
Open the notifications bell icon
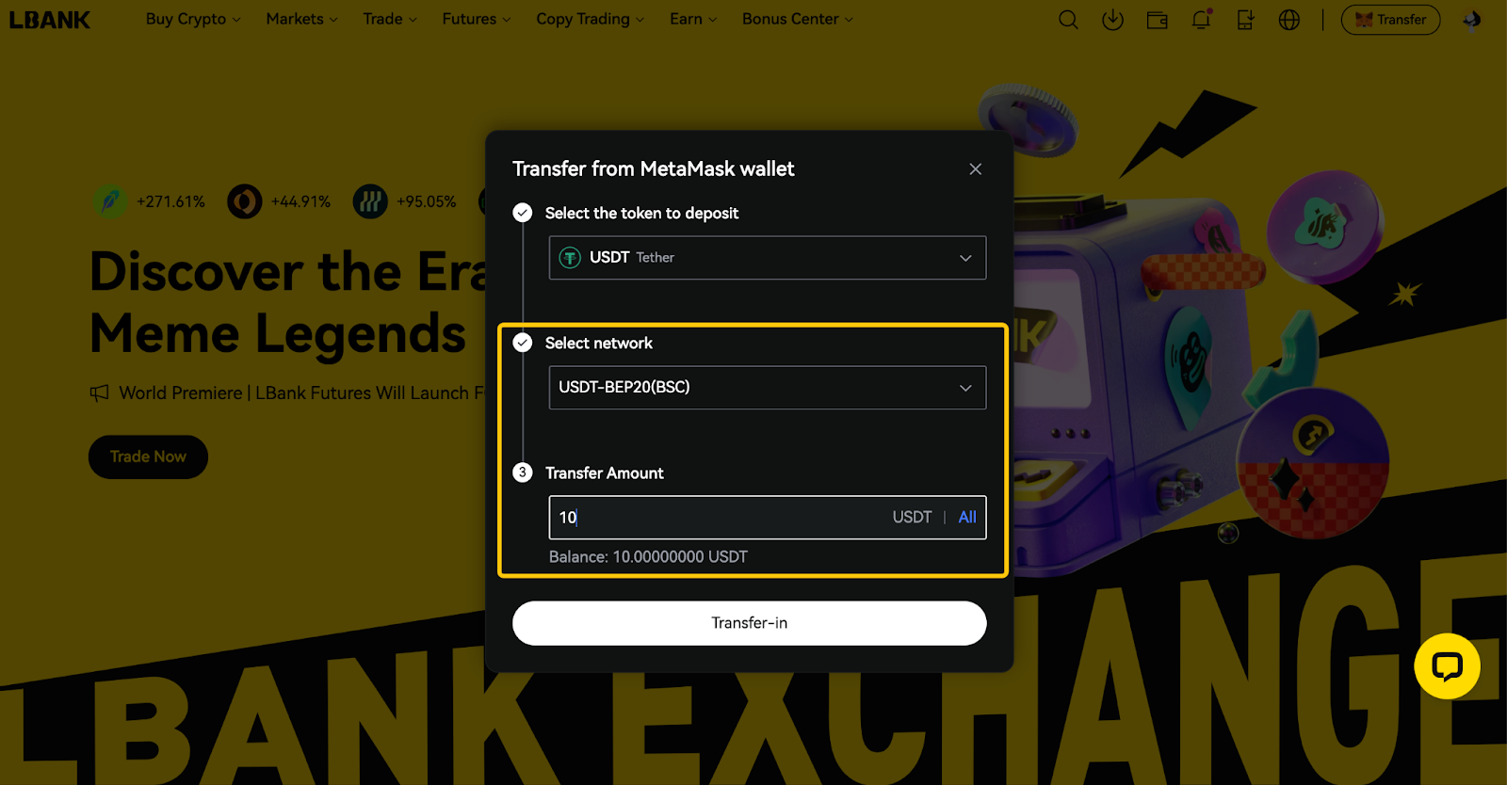tap(1202, 19)
